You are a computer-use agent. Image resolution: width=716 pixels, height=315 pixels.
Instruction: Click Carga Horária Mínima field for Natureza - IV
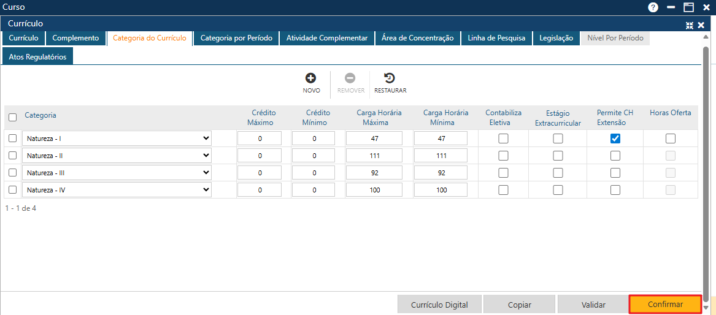point(441,189)
